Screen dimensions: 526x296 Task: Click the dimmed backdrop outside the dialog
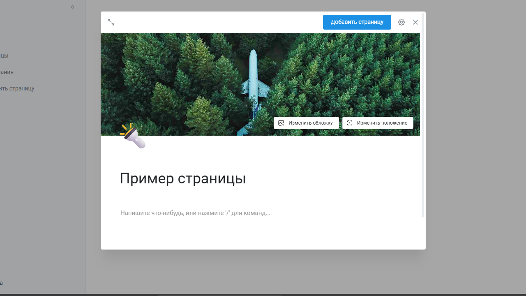pyautogui.click(x=473, y=164)
